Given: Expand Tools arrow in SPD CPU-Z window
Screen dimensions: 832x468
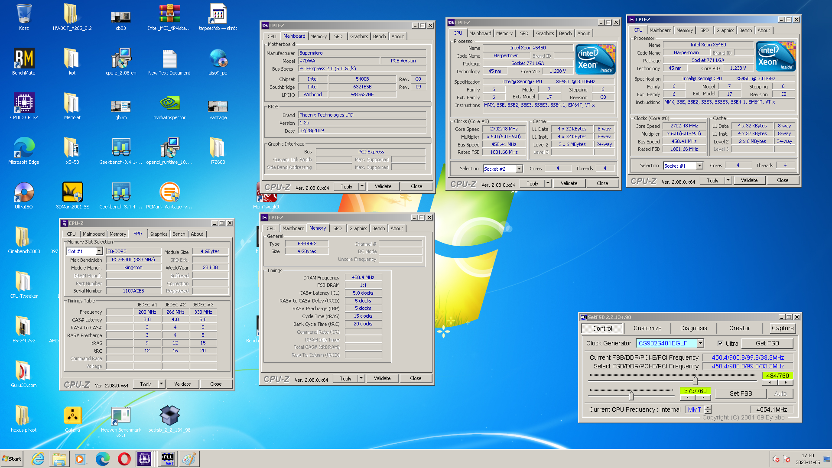Looking at the screenshot, I should [161, 384].
